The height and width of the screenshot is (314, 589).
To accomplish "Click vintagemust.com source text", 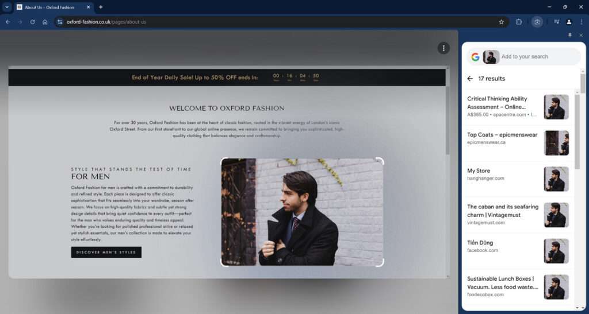I will click(485, 223).
